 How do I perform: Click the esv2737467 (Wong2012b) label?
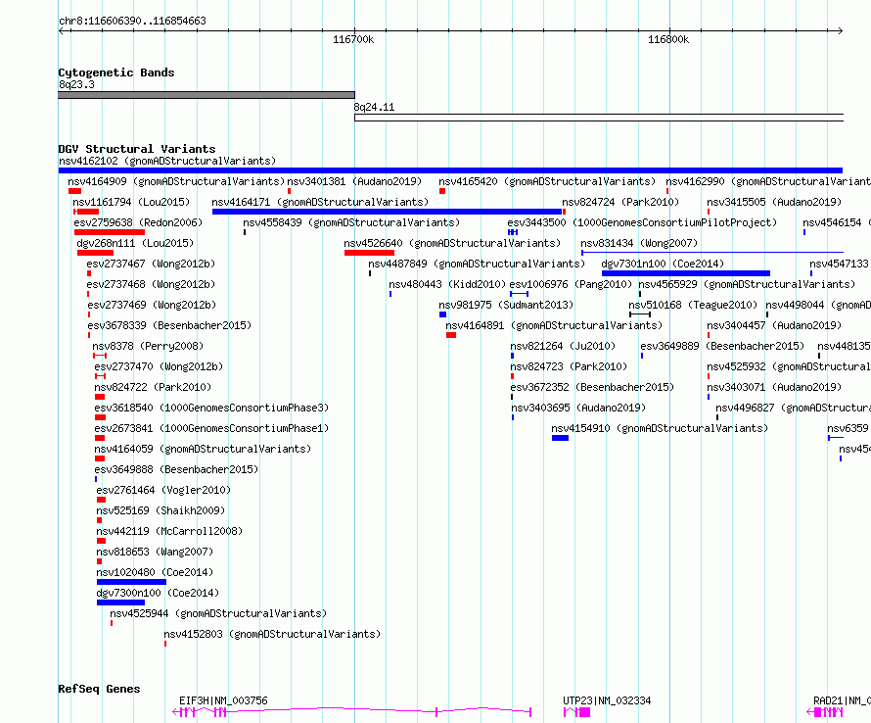[x=151, y=264]
